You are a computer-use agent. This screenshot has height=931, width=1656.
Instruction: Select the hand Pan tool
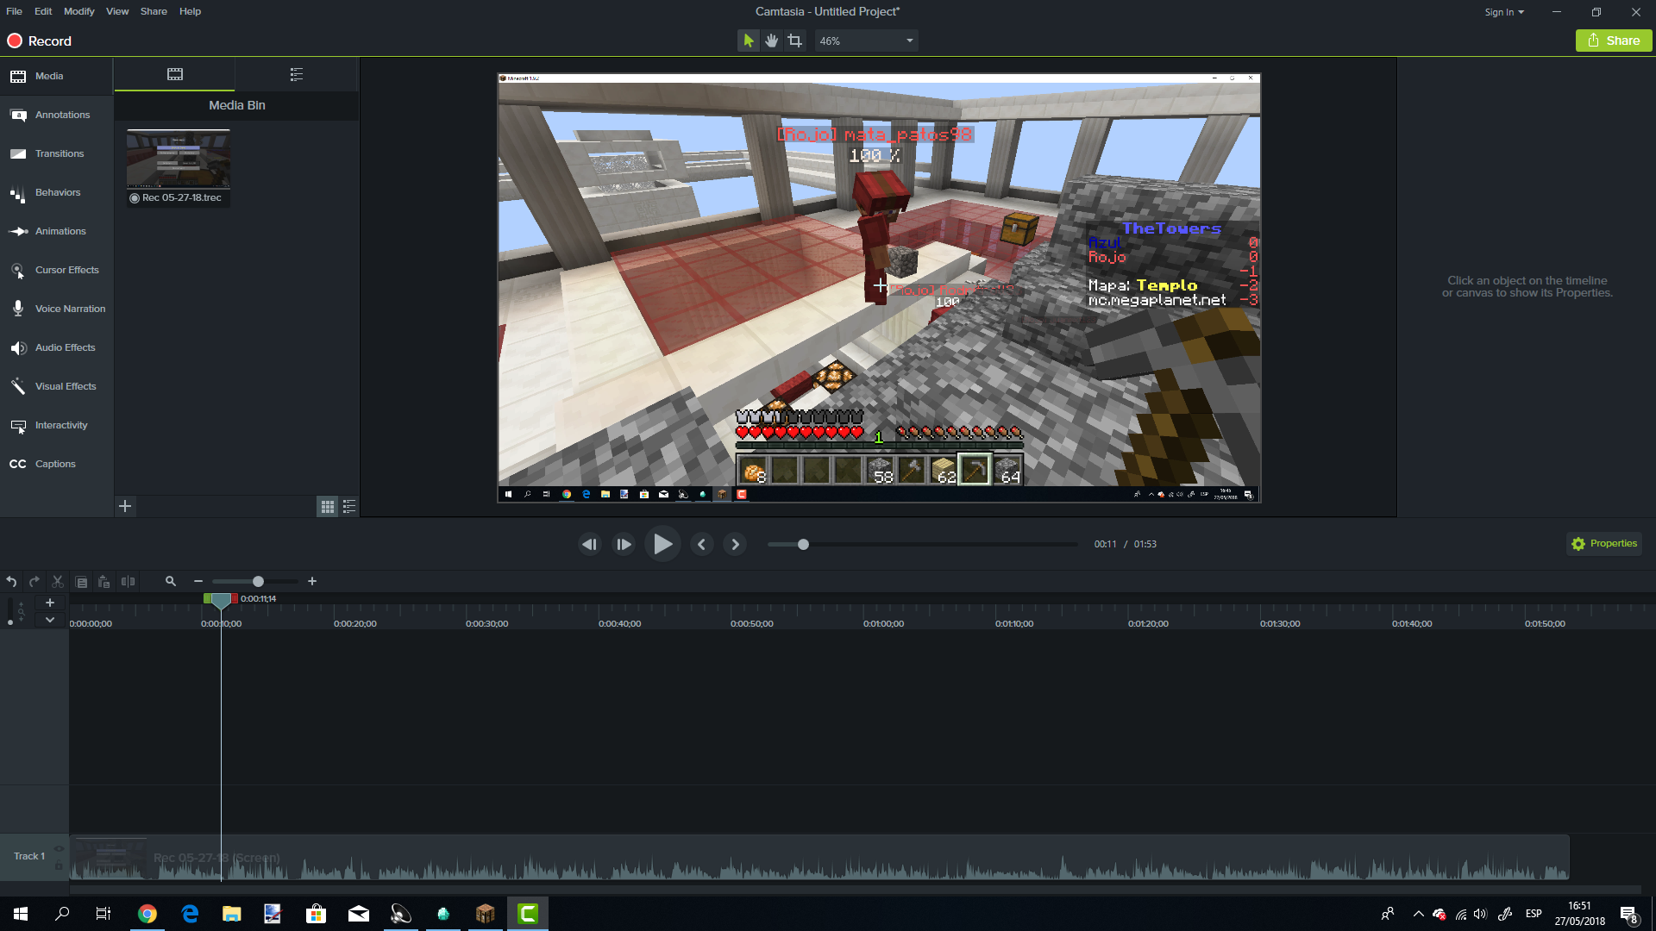click(772, 41)
